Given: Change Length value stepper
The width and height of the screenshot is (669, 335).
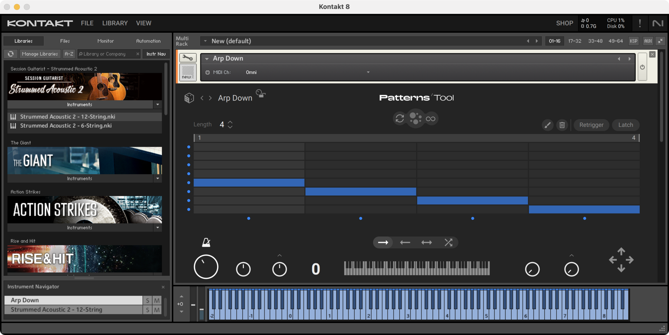Looking at the screenshot, I should [x=230, y=125].
